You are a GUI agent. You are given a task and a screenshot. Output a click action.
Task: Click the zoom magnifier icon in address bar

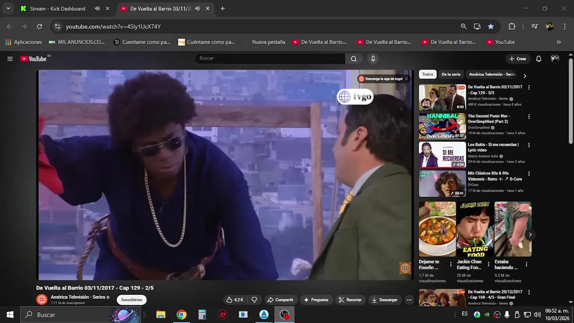click(x=464, y=26)
